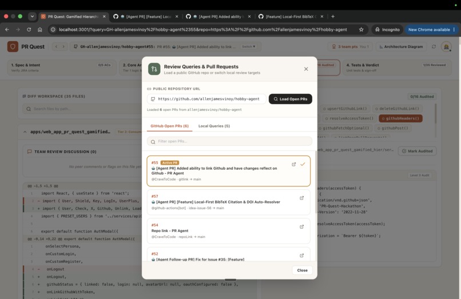This screenshot has width=461, height=299.
Task: Close the PR Quest browser tab
Action: coord(104,17)
